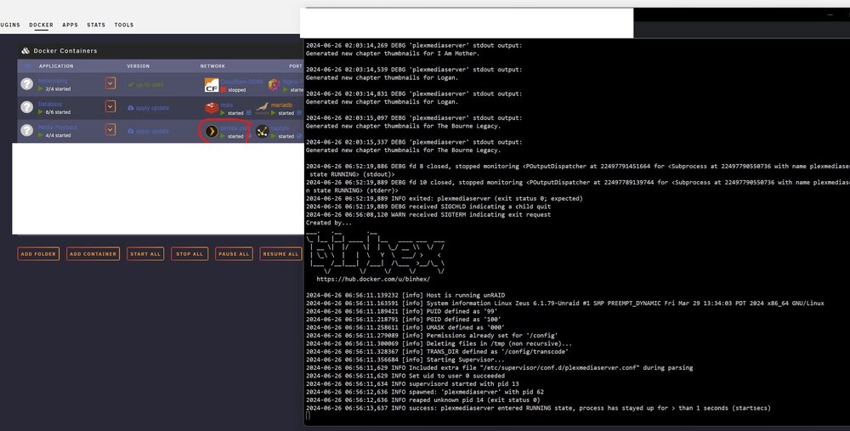Click the up-to-date status for Networking
Viewport: 850px width, 431px height.
click(x=145, y=84)
